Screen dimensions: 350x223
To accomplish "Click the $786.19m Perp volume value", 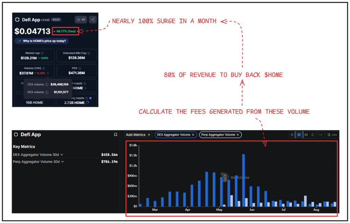I will click(109, 162).
